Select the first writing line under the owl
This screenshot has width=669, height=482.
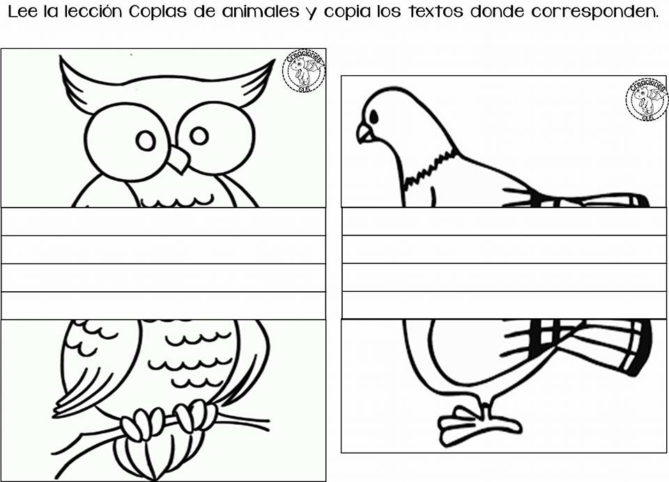click(163, 221)
